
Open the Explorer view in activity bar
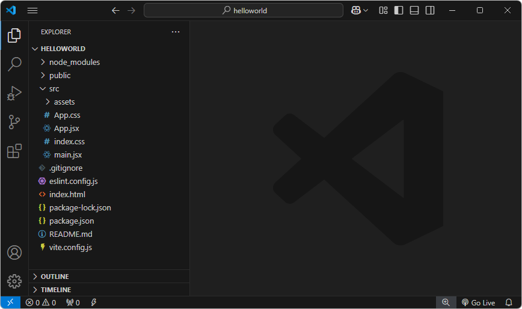pos(14,35)
